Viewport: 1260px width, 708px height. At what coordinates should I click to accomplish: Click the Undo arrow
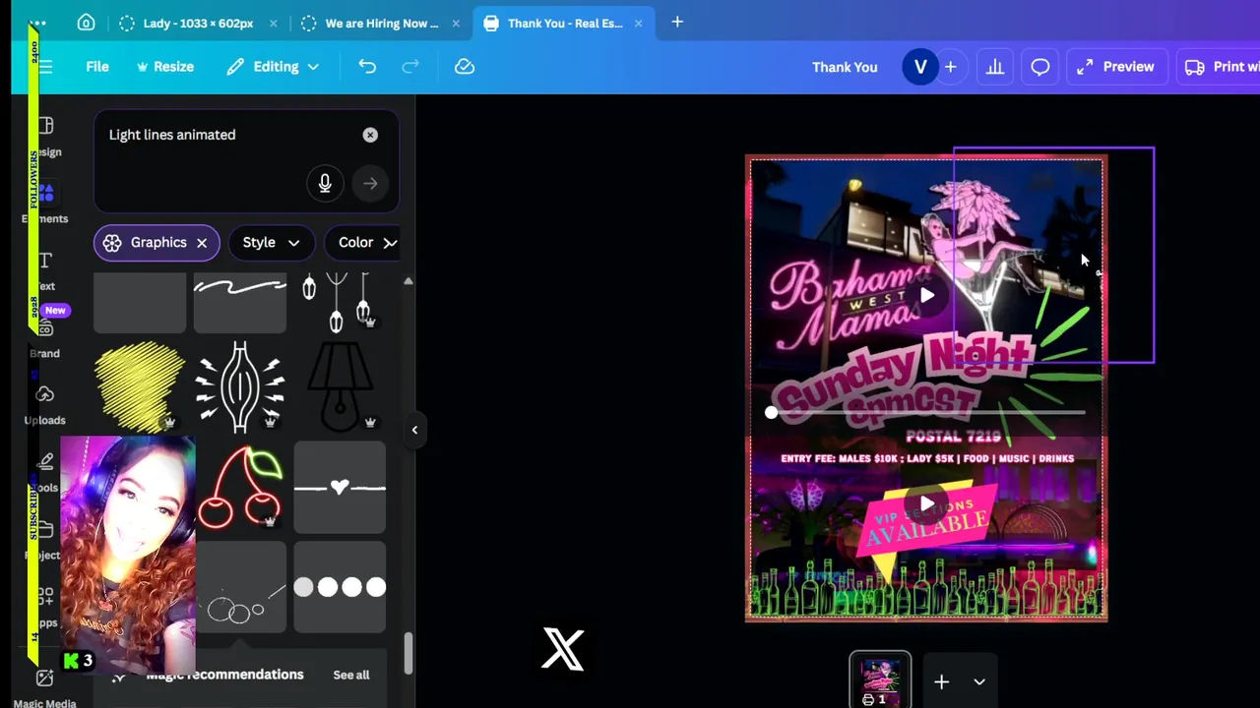click(367, 67)
